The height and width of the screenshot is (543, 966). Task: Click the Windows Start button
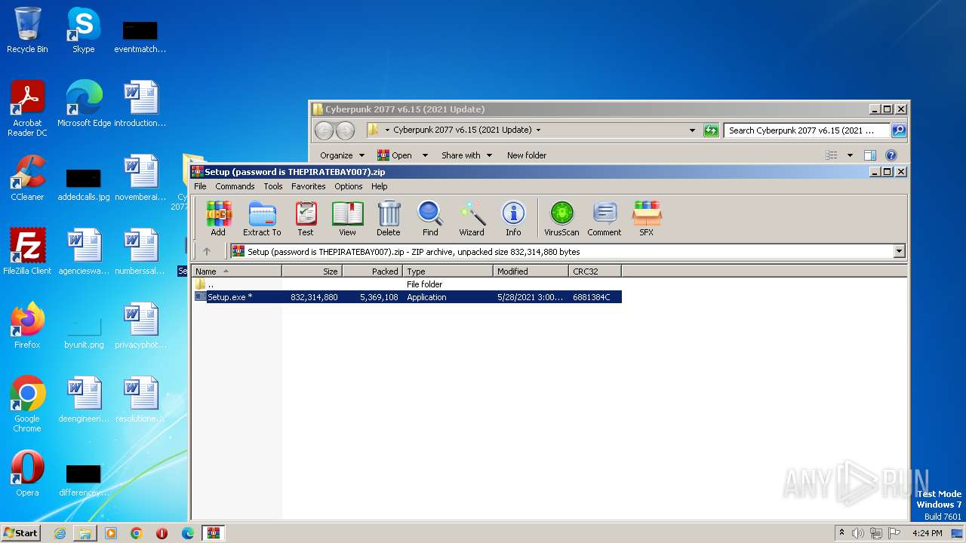(x=21, y=532)
